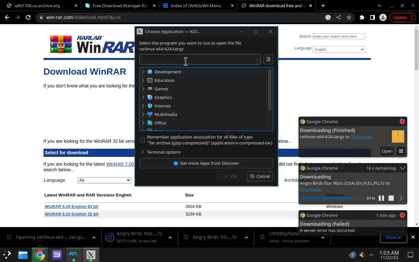Open Dolphin emulator taskbar icon
Screen dimensions: 419x262
coord(74,254)
